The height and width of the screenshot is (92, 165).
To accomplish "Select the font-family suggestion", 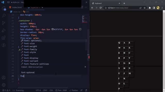I will point(54,49).
